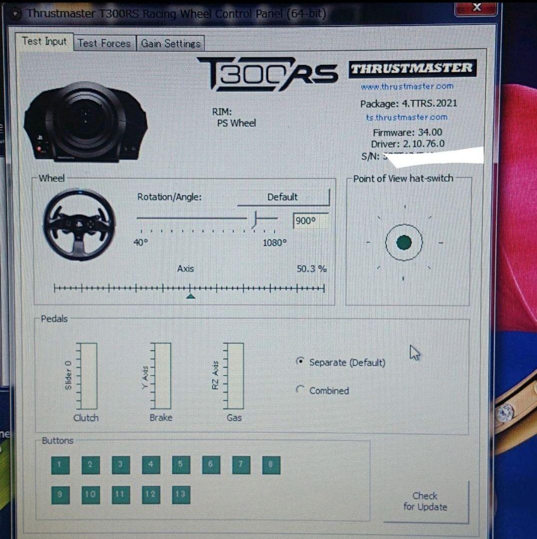Open the ts.thrustmaster.com link
Image resolution: width=537 pixels, height=539 pixels.
click(x=406, y=117)
